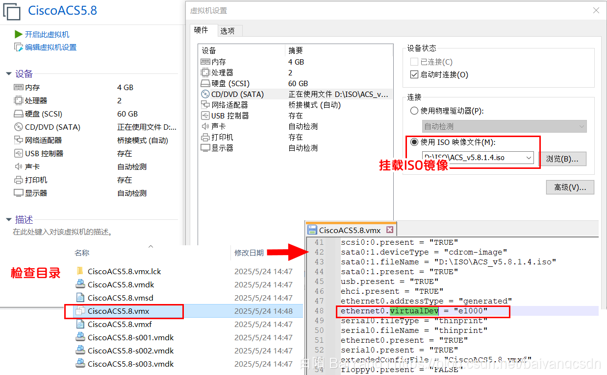Click the 名称 column header in file list
This screenshot has height=375, width=607.
click(x=82, y=253)
